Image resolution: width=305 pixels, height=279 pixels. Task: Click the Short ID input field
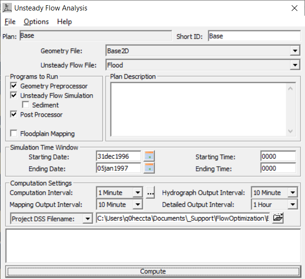coord(254,36)
